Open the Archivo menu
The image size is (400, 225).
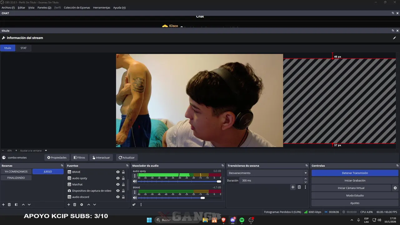pos(8,7)
